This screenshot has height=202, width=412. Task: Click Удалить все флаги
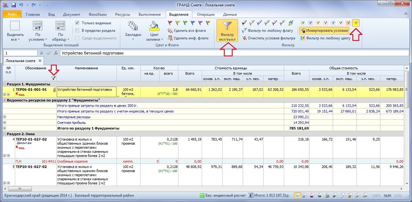(187, 31)
